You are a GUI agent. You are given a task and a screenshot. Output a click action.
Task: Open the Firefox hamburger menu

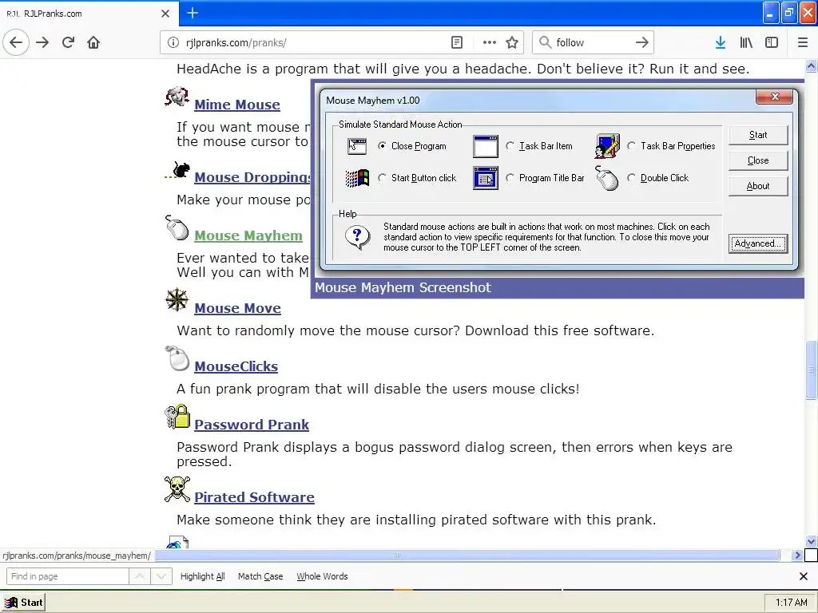pyautogui.click(x=803, y=42)
